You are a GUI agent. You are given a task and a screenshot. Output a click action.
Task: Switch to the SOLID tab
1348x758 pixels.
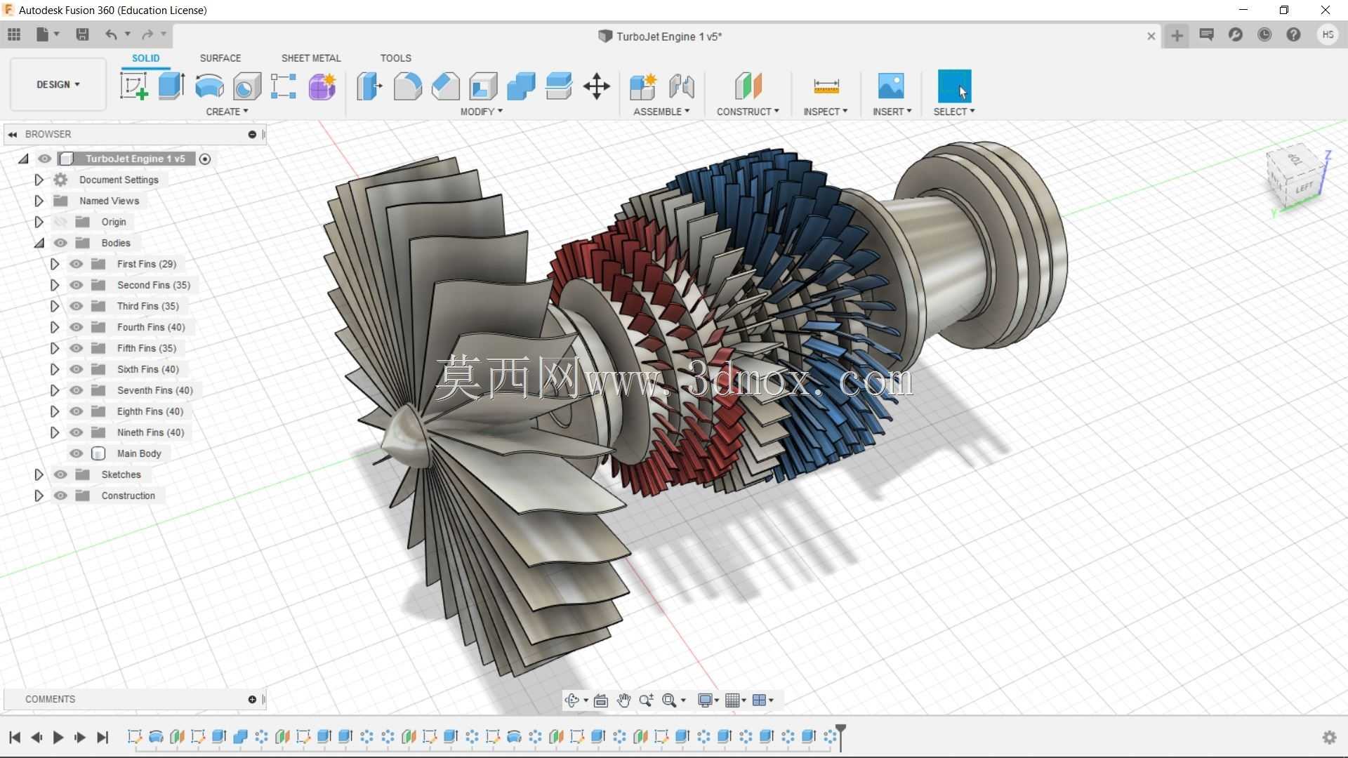pyautogui.click(x=146, y=58)
